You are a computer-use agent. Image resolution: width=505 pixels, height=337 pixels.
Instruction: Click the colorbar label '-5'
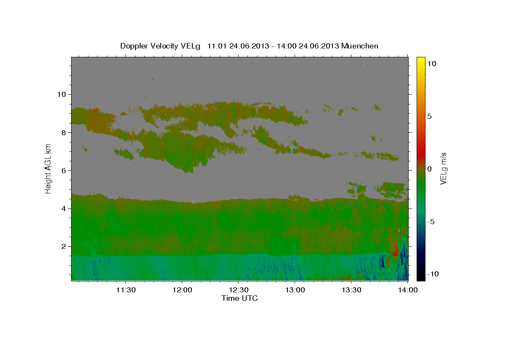tap(431, 222)
